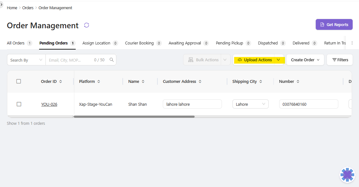
Task: Click the horizontal table scrollbar
Action: tap(134, 117)
